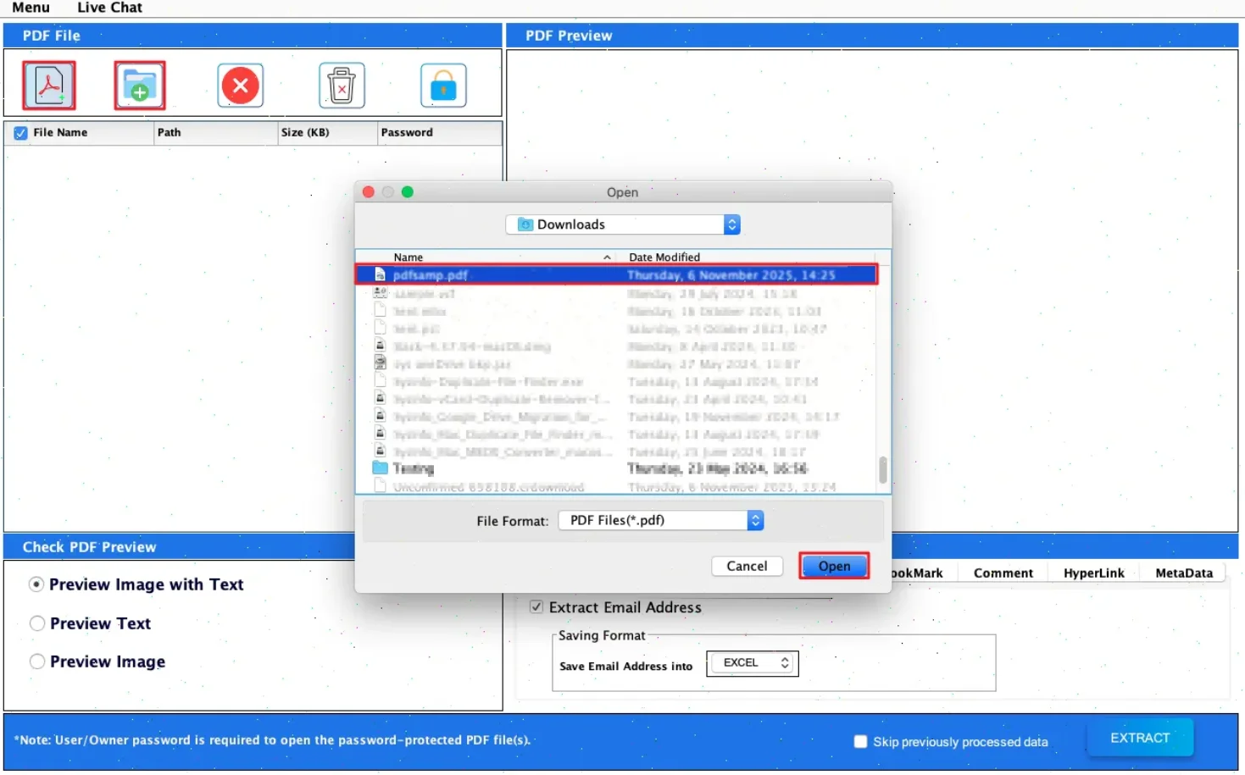Screen dimensions: 1245x775
Task: Click the red Remove file icon
Action: pos(241,86)
